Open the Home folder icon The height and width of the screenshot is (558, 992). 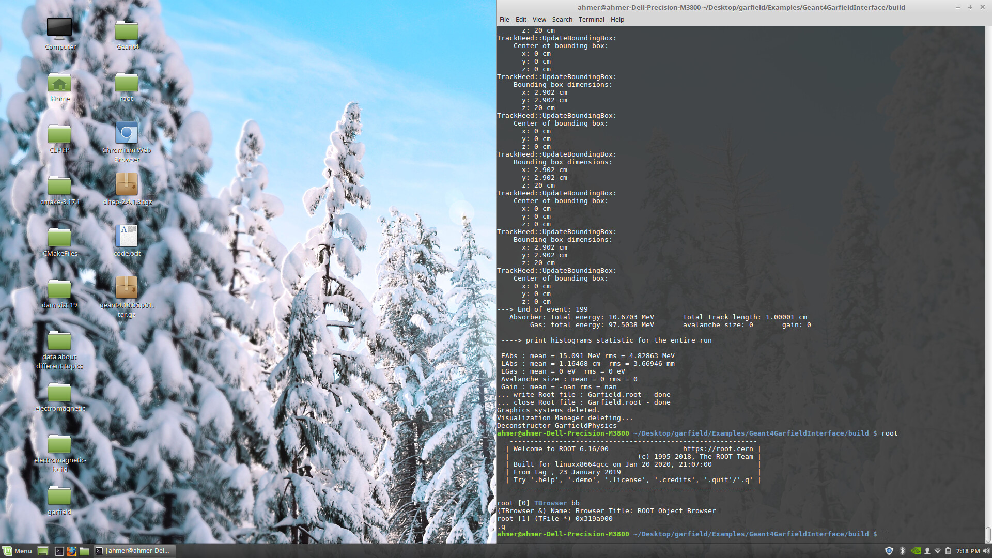[x=59, y=87]
